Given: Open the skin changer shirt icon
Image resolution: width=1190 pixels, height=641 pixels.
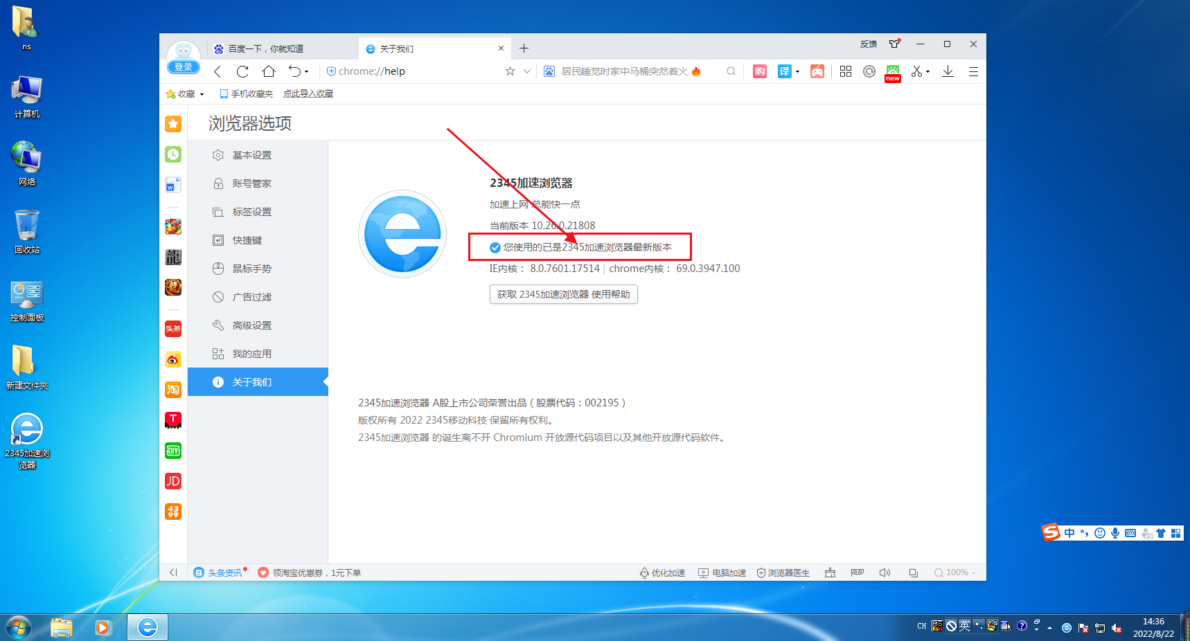Looking at the screenshot, I should (x=895, y=44).
